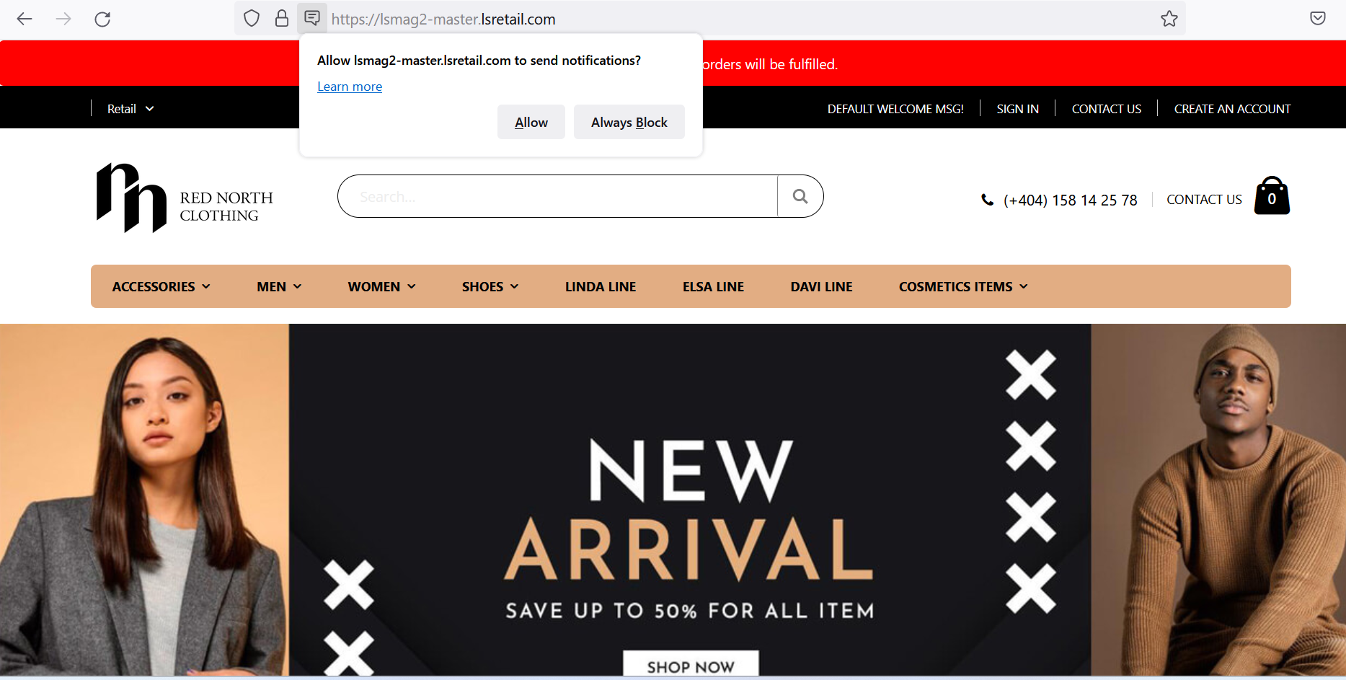Expand the Retail store dropdown
This screenshot has width=1346, height=680.
click(x=130, y=109)
